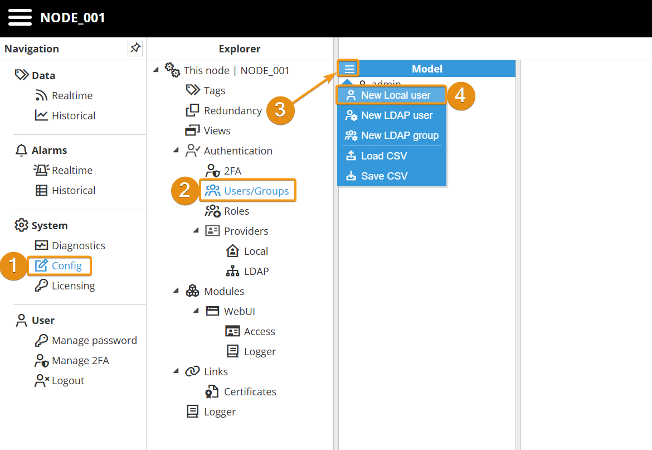Collapse the This node root arrow

pos(156,70)
